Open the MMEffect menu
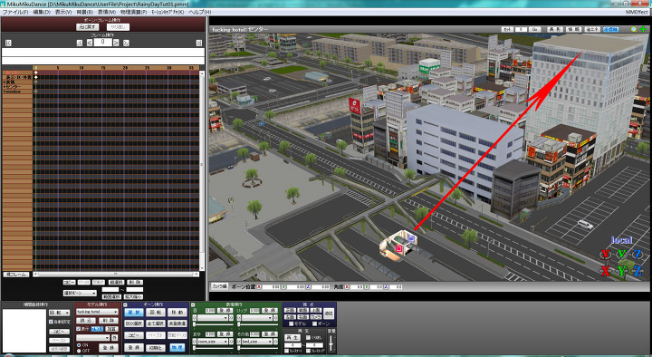 point(637,12)
